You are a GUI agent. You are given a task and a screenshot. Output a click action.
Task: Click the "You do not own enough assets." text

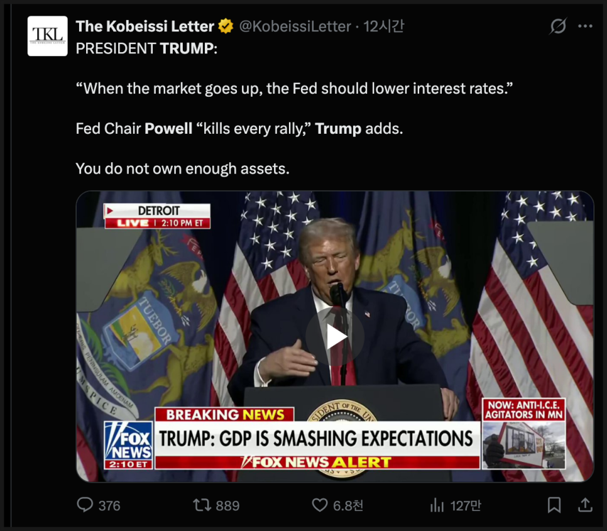pyautogui.click(x=182, y=168)
